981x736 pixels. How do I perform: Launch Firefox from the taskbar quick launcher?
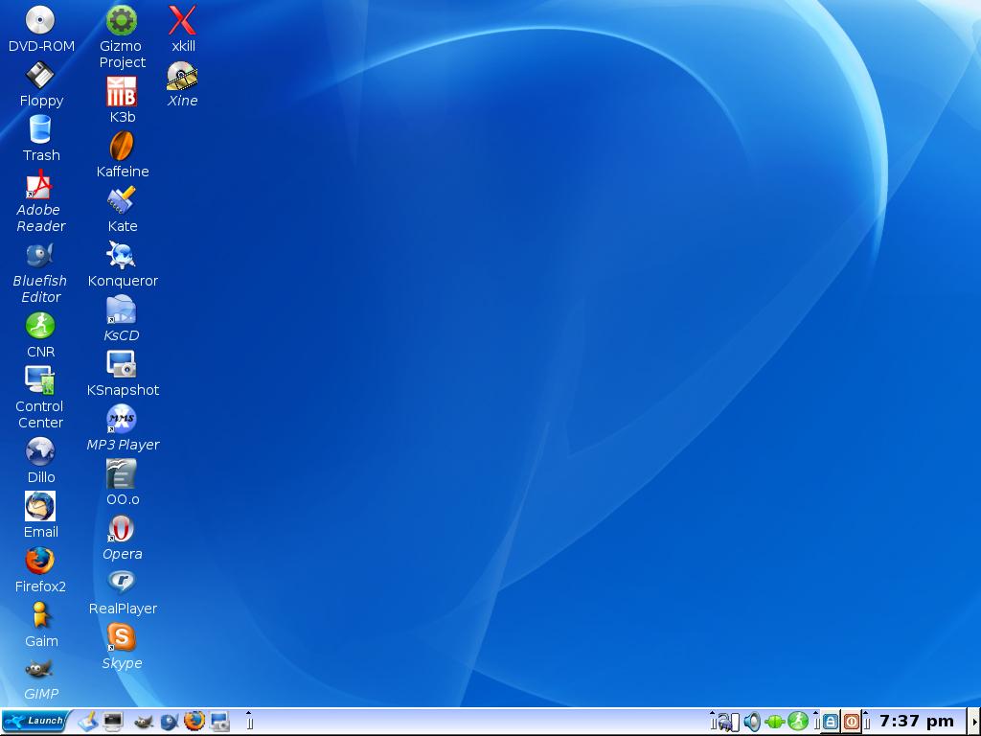tap(194, 721)
